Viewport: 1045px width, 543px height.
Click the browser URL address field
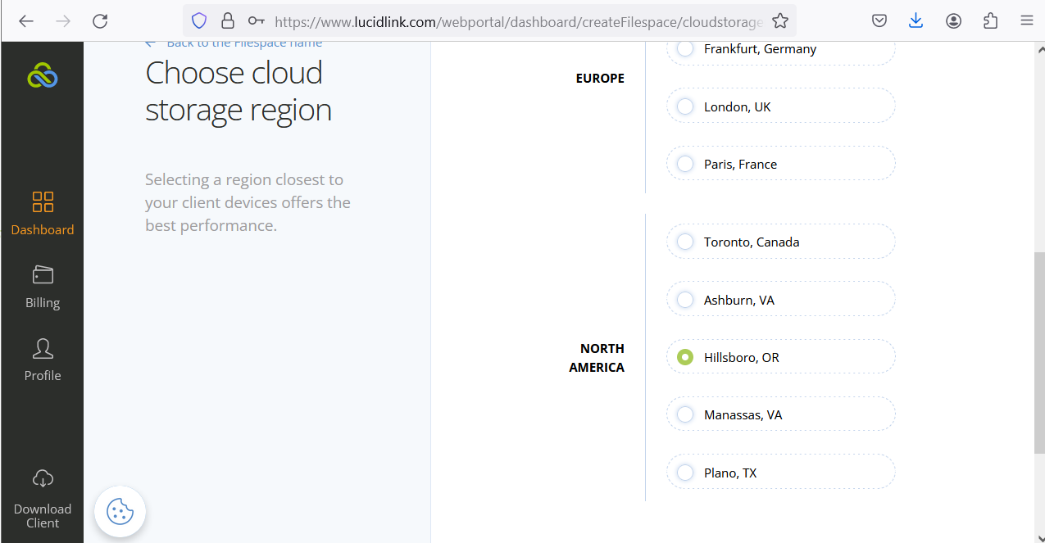pyautogui.click(x=516, y=21)
